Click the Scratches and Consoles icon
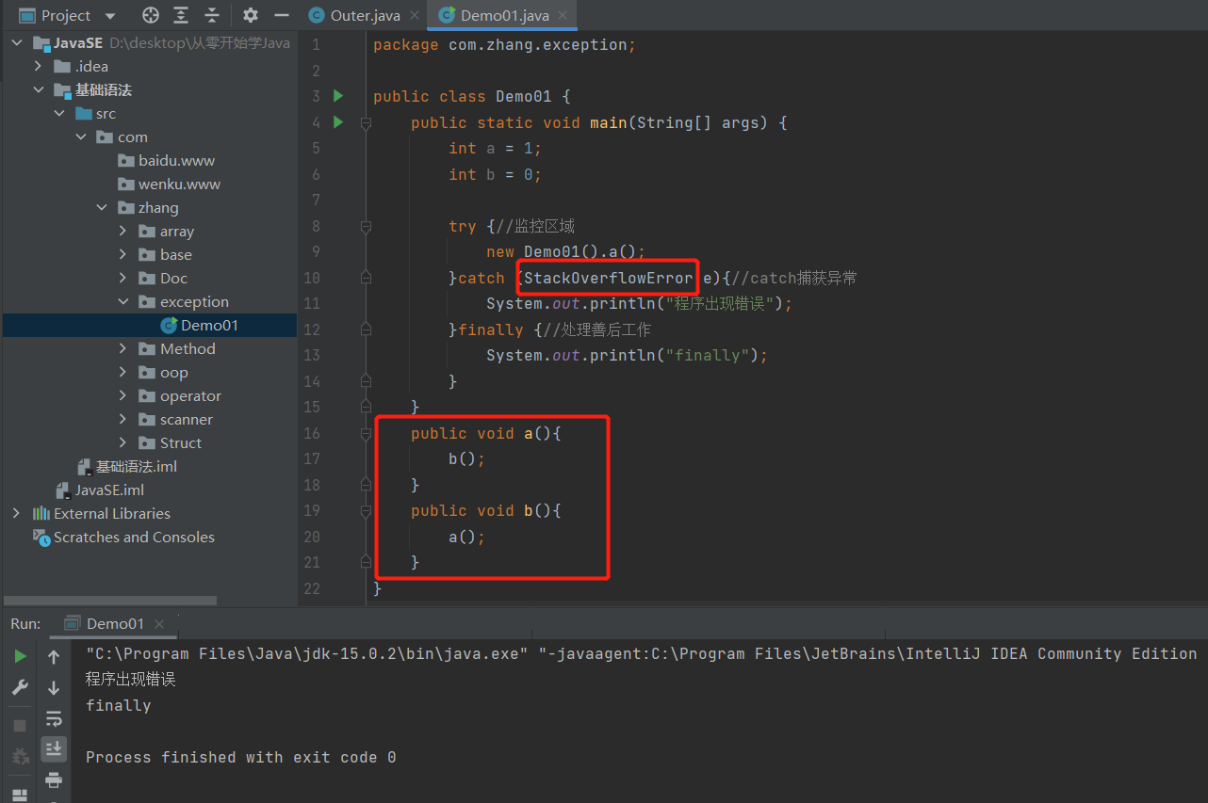 41,538
